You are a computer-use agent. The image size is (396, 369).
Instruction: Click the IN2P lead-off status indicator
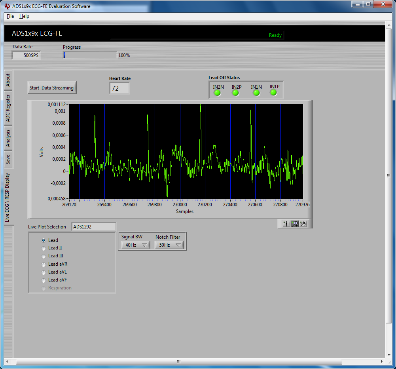[x=235, y=93]
